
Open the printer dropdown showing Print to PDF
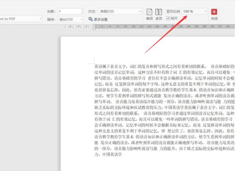tap(21, 19)
